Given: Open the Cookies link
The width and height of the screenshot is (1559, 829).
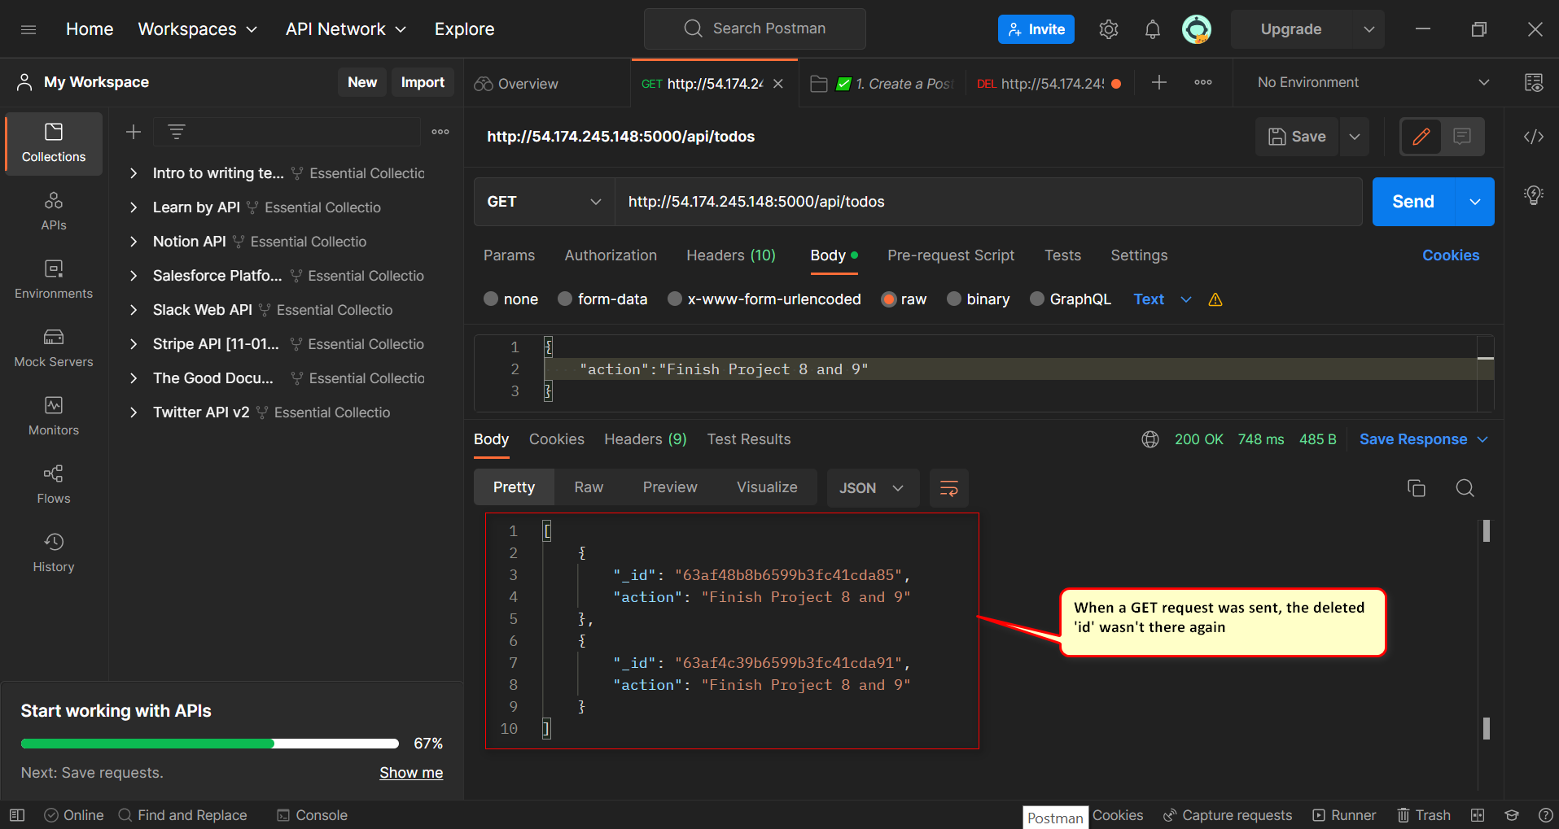Looking at the screenshot, I should pos(1451,255).
